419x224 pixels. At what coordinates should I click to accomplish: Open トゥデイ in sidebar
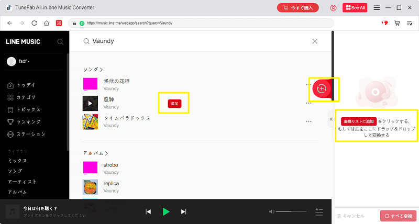click(21, 85)
